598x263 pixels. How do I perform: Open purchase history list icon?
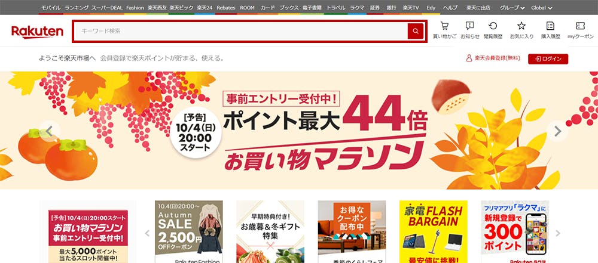coord(550,26)
